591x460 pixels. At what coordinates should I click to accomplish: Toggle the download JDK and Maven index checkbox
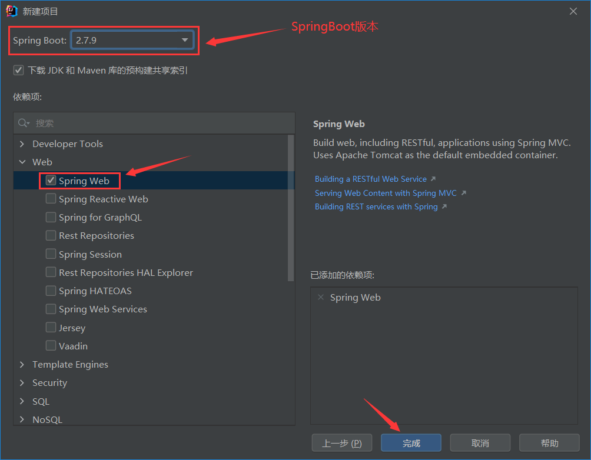(18, 70)
